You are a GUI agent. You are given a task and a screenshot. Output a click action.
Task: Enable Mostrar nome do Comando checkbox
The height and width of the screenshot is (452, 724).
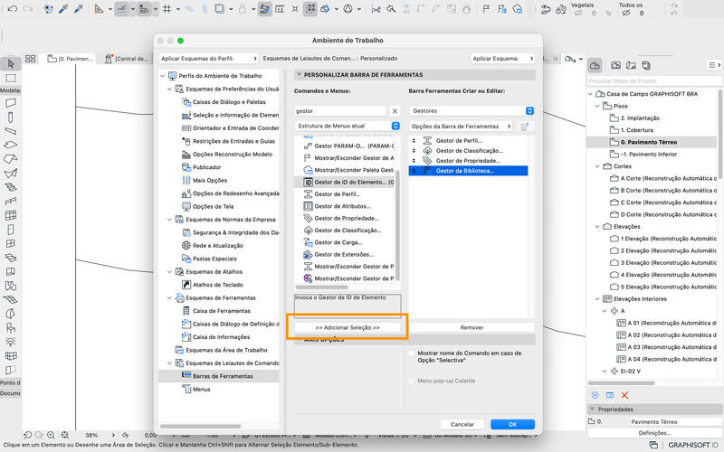pyautogui.click(x=412, y=353)
